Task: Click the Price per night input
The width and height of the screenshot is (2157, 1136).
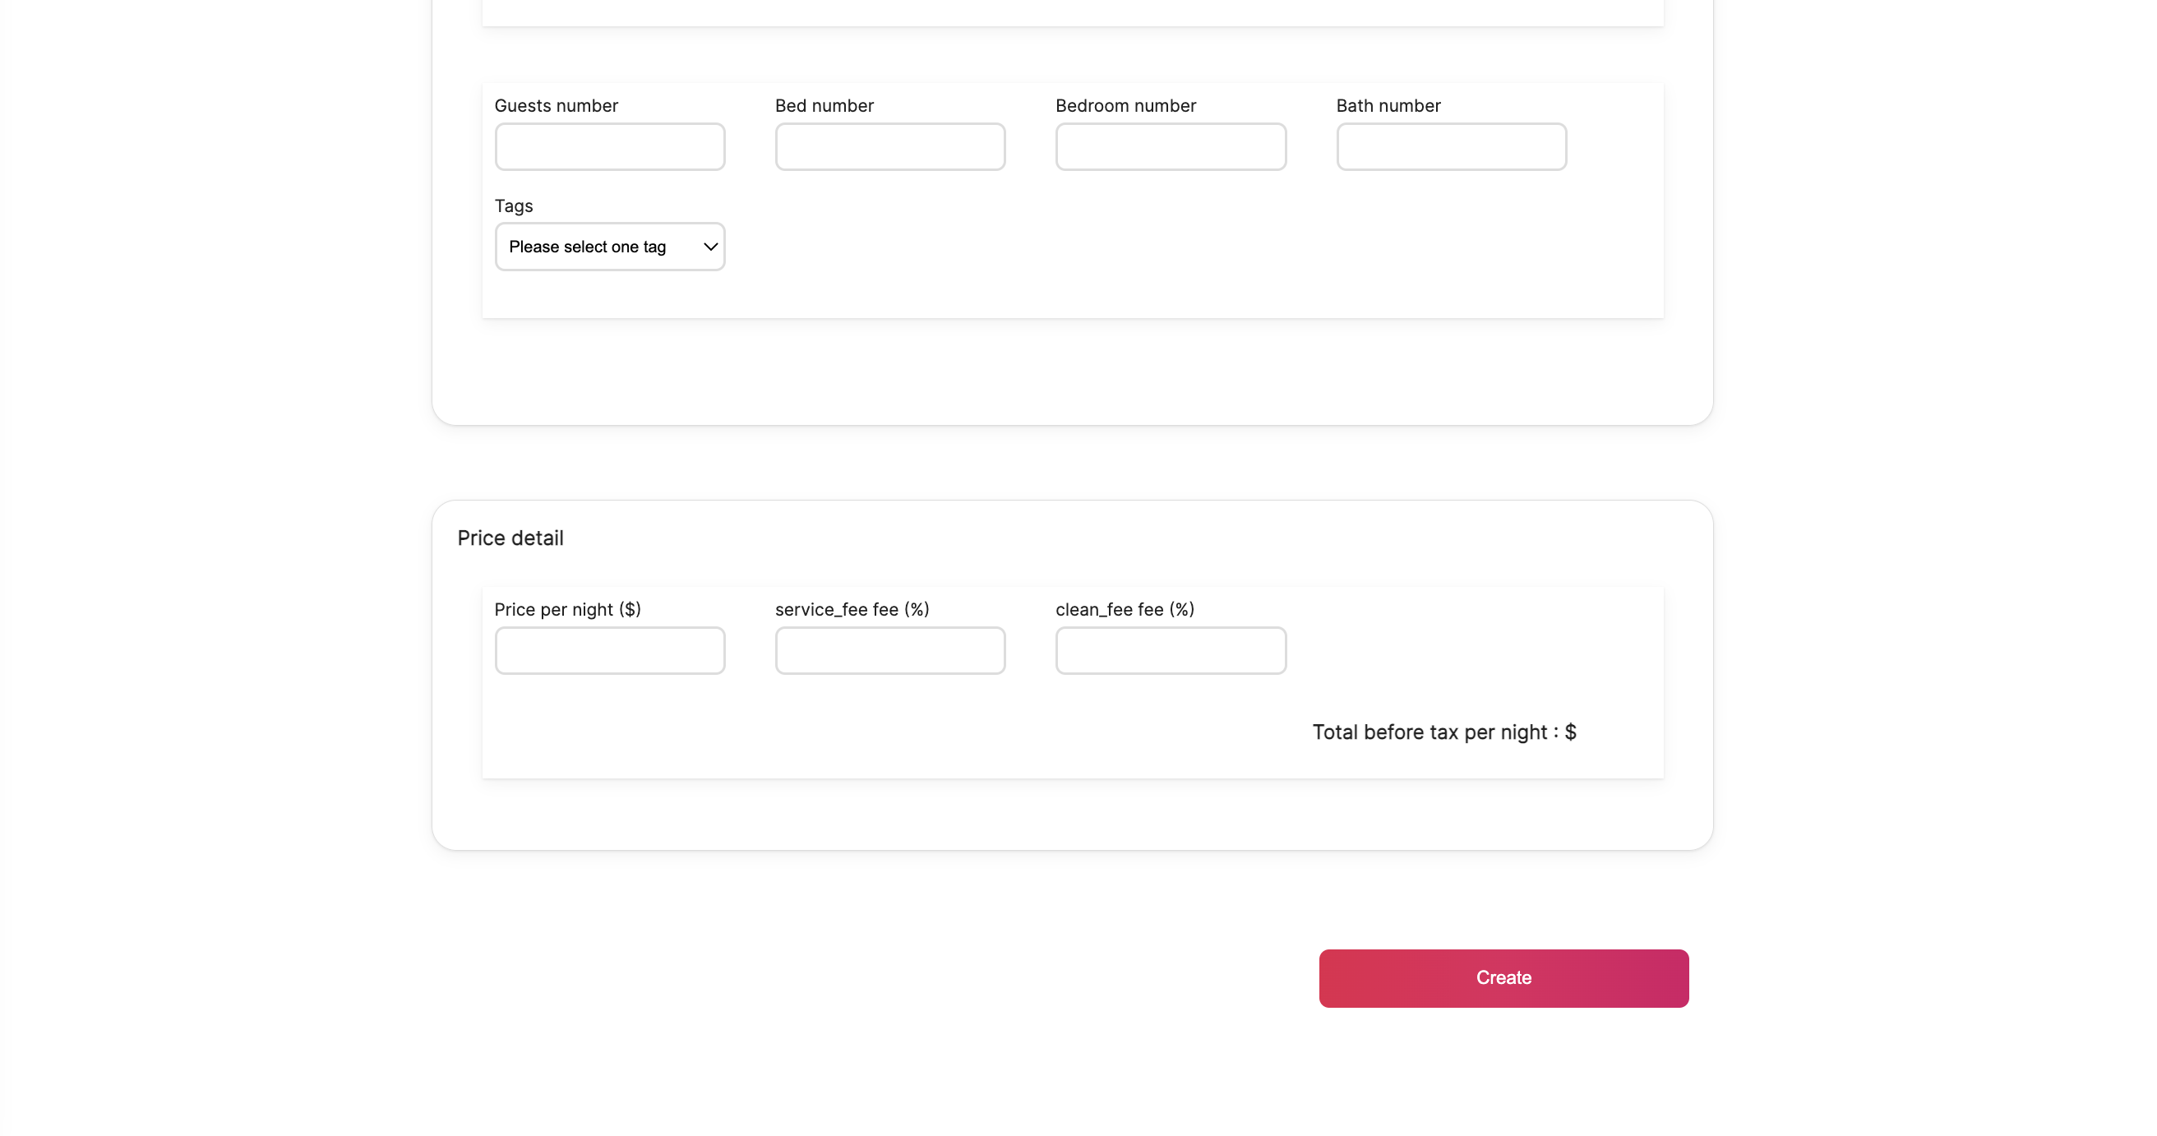Action: [610, 650]
